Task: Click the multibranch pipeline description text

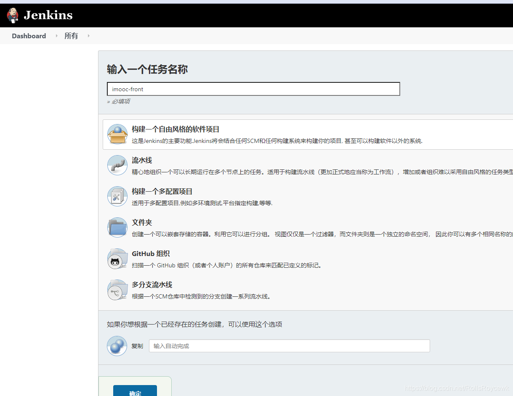Action: 201,296
